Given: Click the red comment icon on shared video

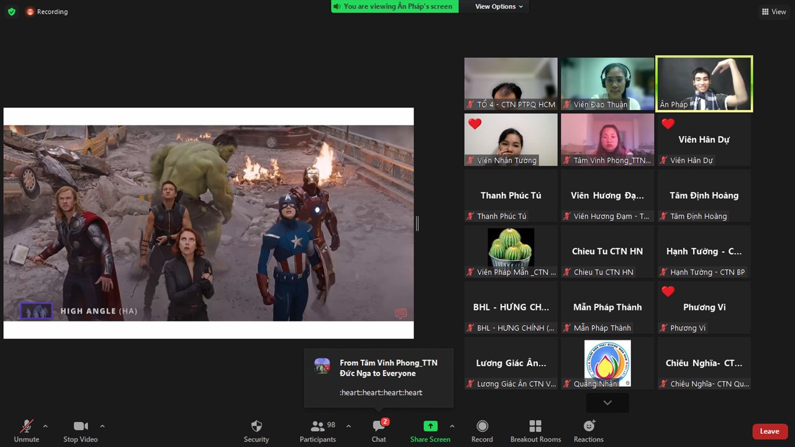Looking at the screenshot, I should (x=401, y=314).
